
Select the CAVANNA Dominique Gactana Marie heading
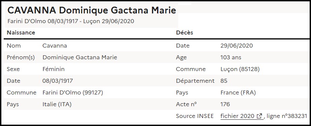pos(92,10)
